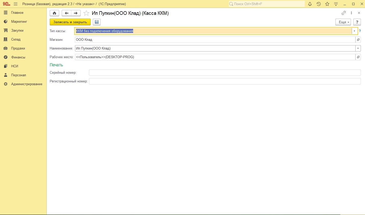Screen dimensions: 365x215
Task: Click into the Наименование field
Action: click(215, 48)
